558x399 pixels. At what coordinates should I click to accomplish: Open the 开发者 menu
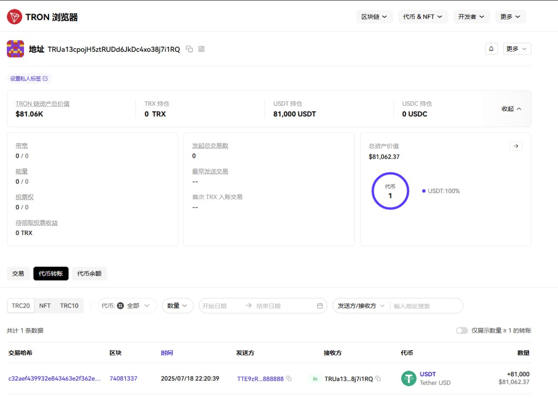(x=471, y=17)
